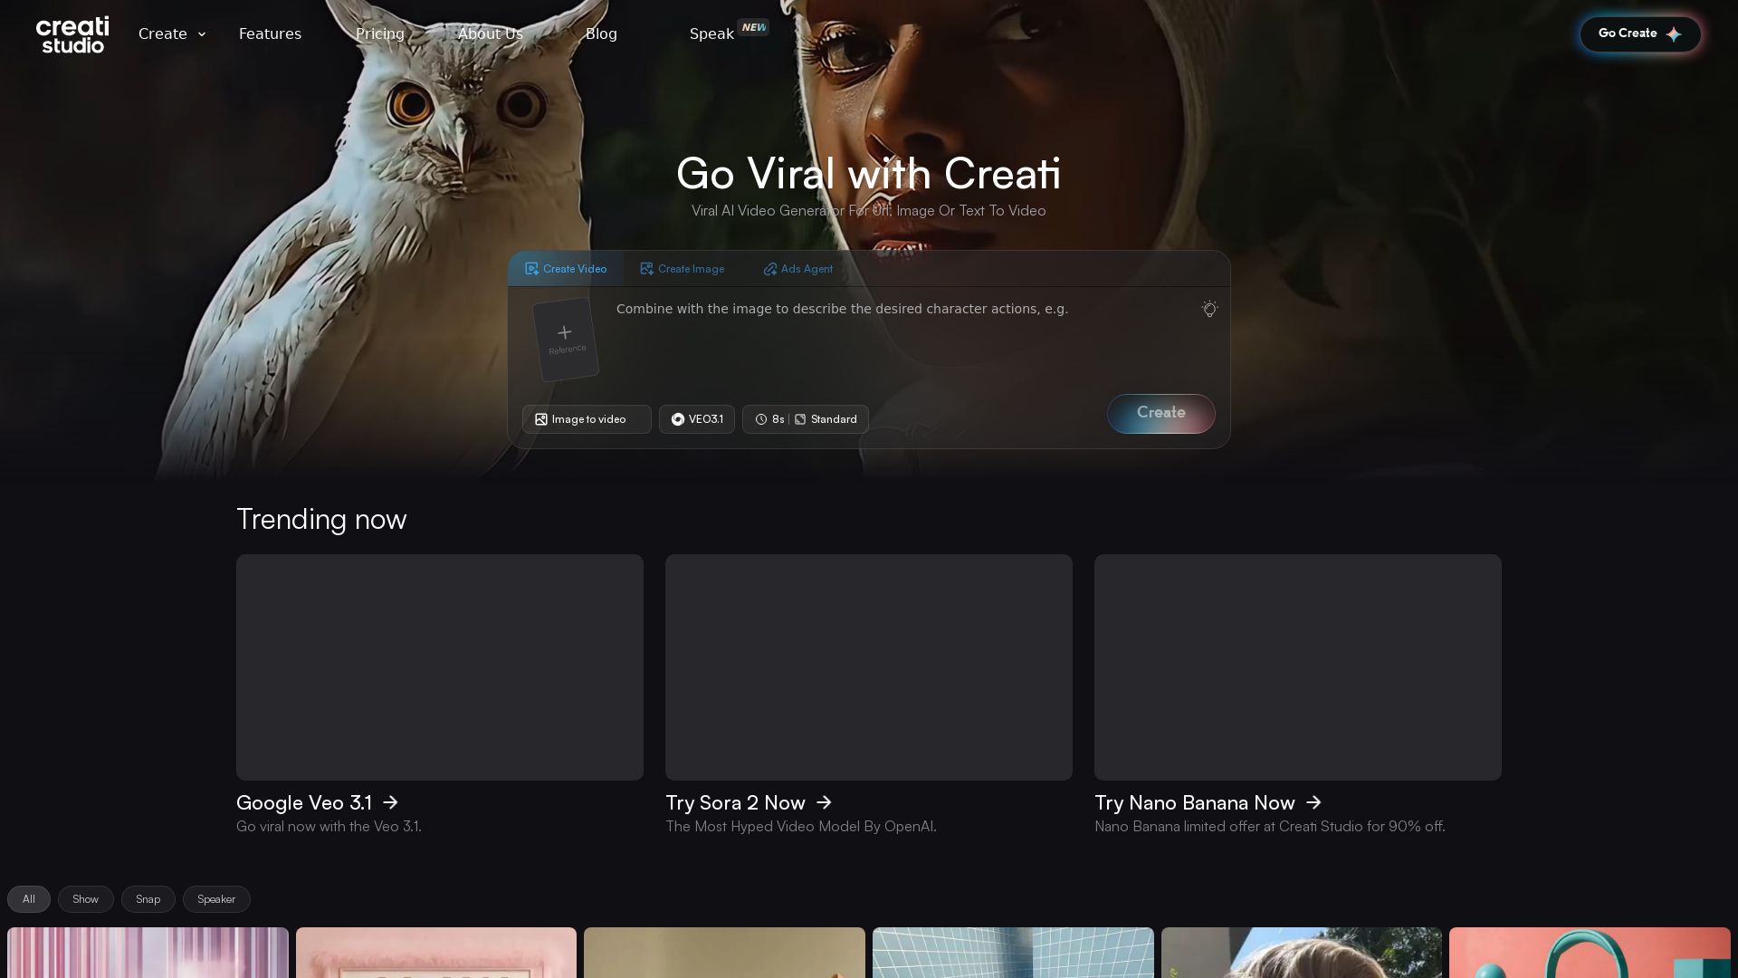Image resolution: width=1738 pixels, height=978 pixels.
Task: Click "Go viral now with the Veo 3.1." text
Action: pos(329,827)
